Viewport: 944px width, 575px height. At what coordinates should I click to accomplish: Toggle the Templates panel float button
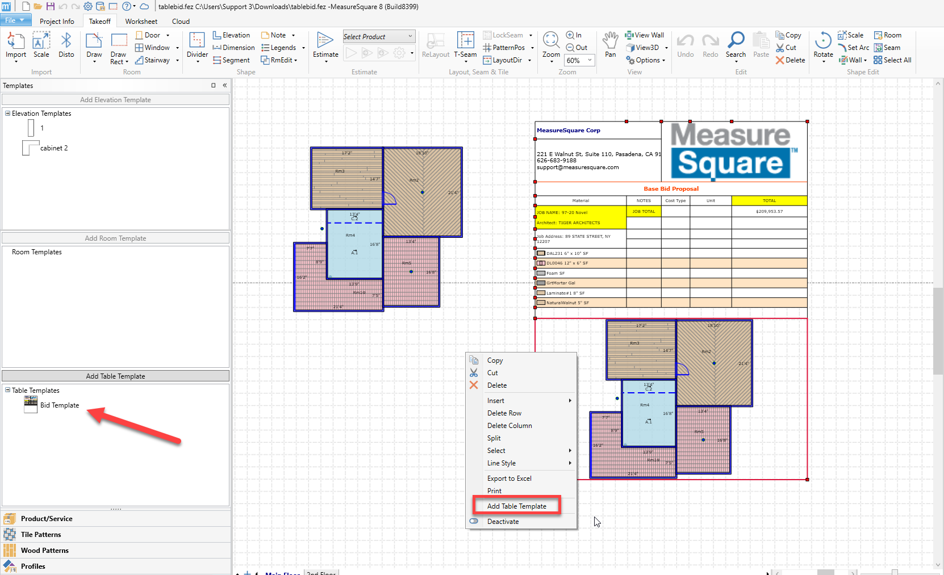click(x=214, y=86)
